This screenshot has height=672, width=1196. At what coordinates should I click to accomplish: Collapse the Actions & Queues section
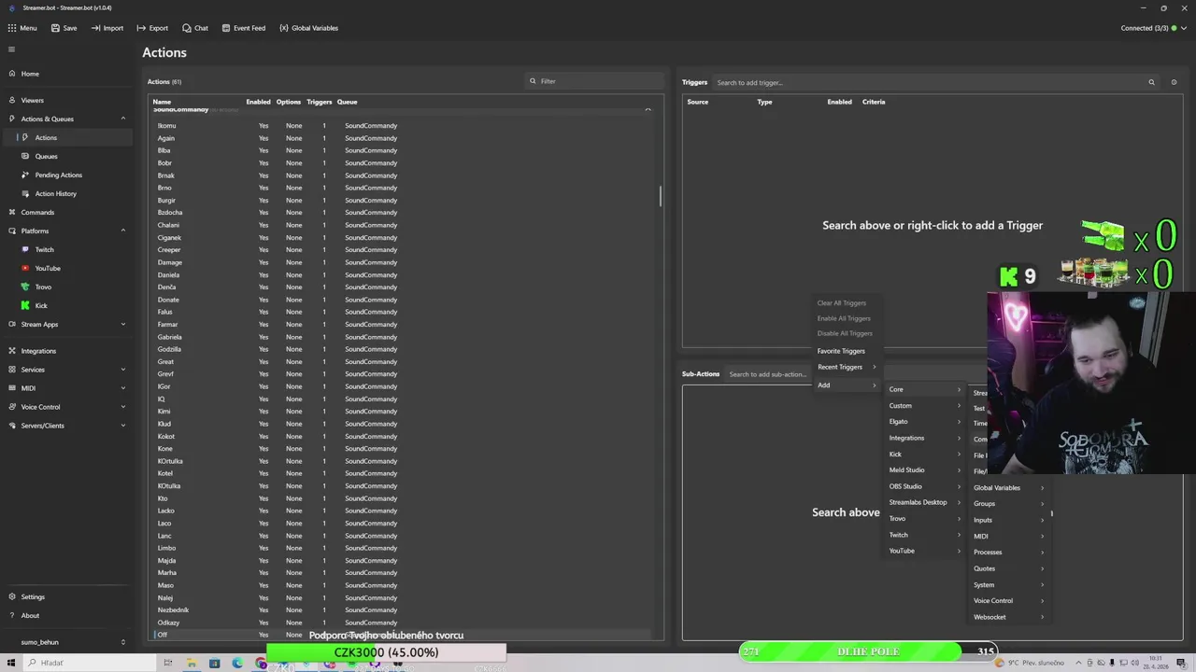(122, 119)
